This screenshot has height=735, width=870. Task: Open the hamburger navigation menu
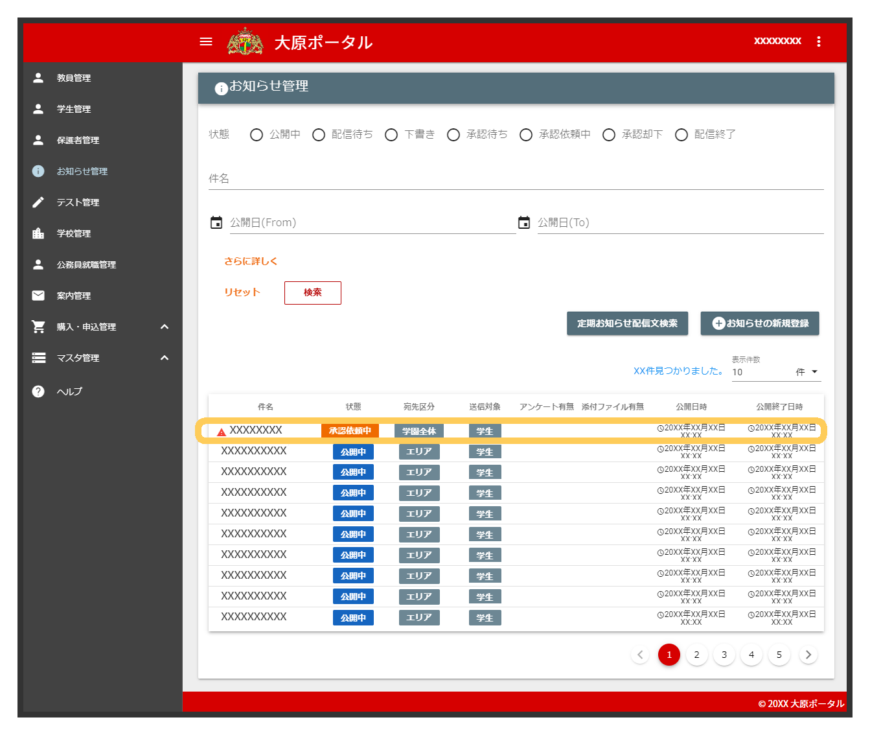point(206,41)
